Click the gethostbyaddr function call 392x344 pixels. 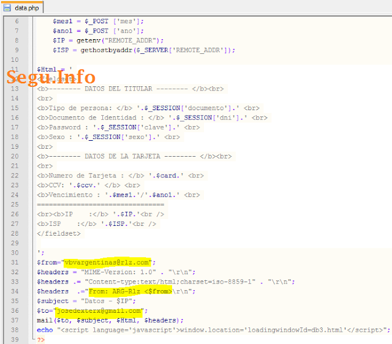pyautogui.click(x=157, y=50)
